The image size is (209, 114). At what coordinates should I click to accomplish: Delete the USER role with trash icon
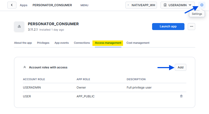(x=181, y=96)
